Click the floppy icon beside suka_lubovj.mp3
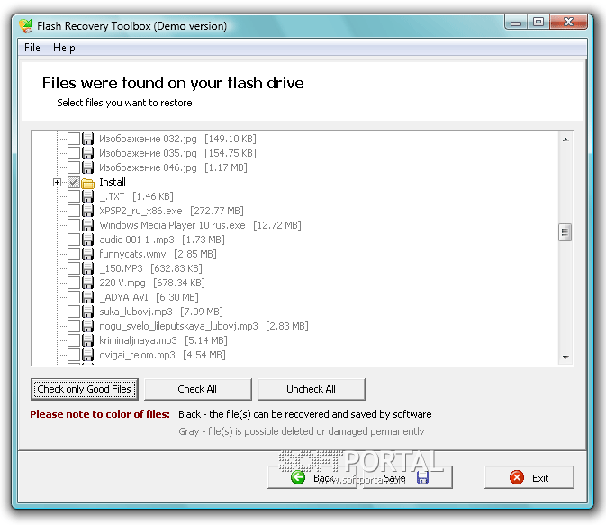Screen dimensions: 606x525 click(x=87, y=312)
